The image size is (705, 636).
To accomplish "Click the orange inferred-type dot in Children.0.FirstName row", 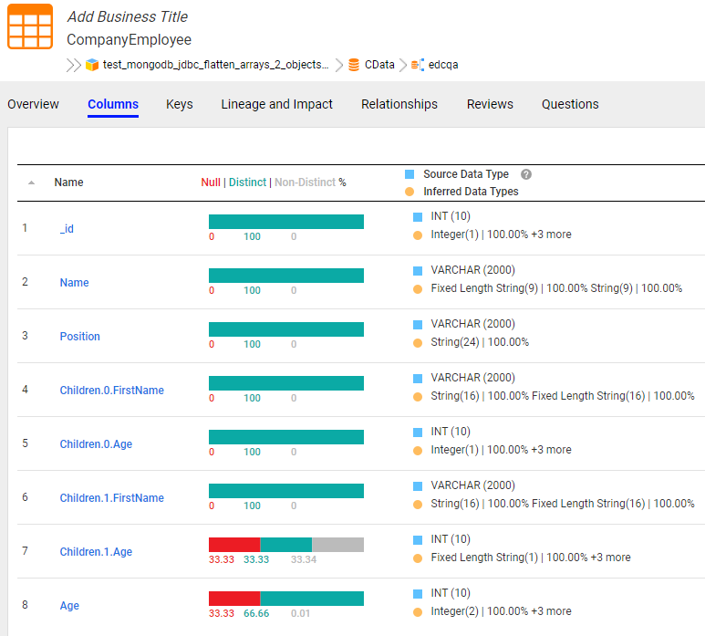I will point(418,396).
